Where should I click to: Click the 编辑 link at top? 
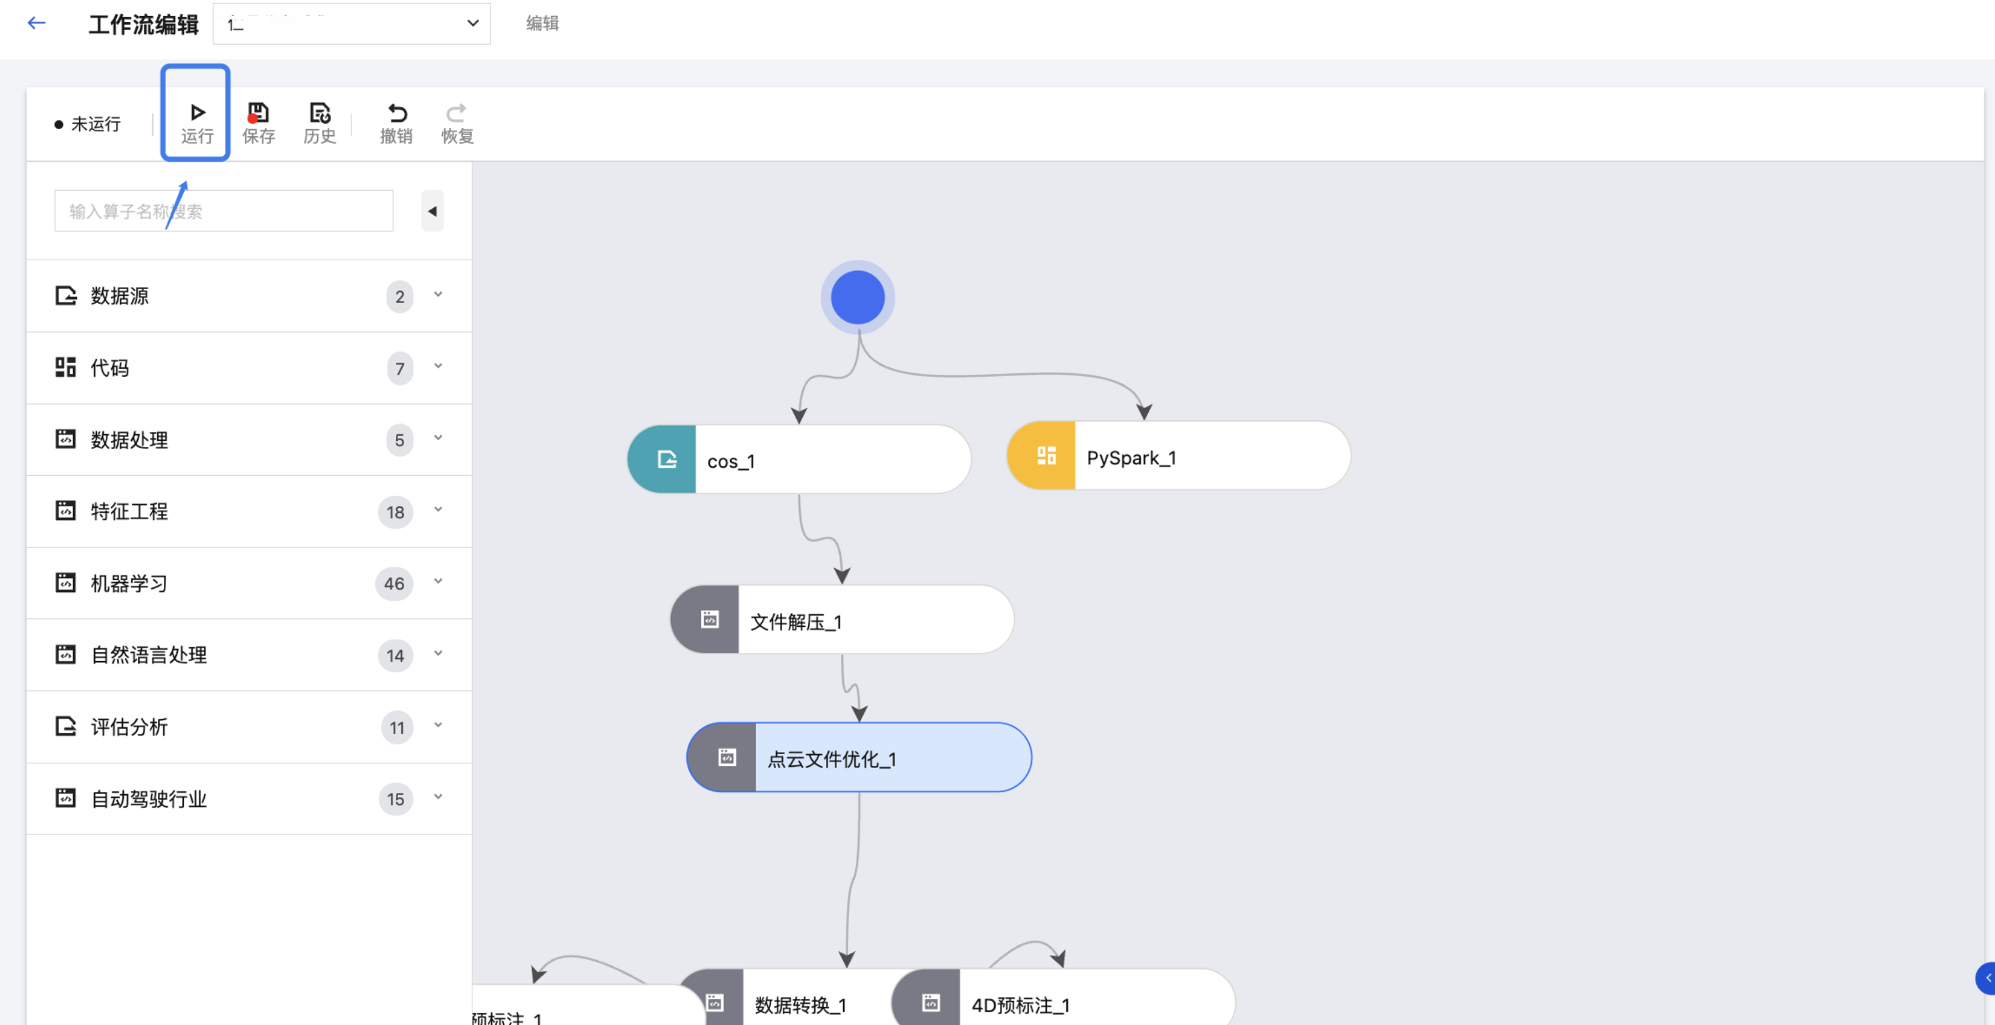point(542,23)
